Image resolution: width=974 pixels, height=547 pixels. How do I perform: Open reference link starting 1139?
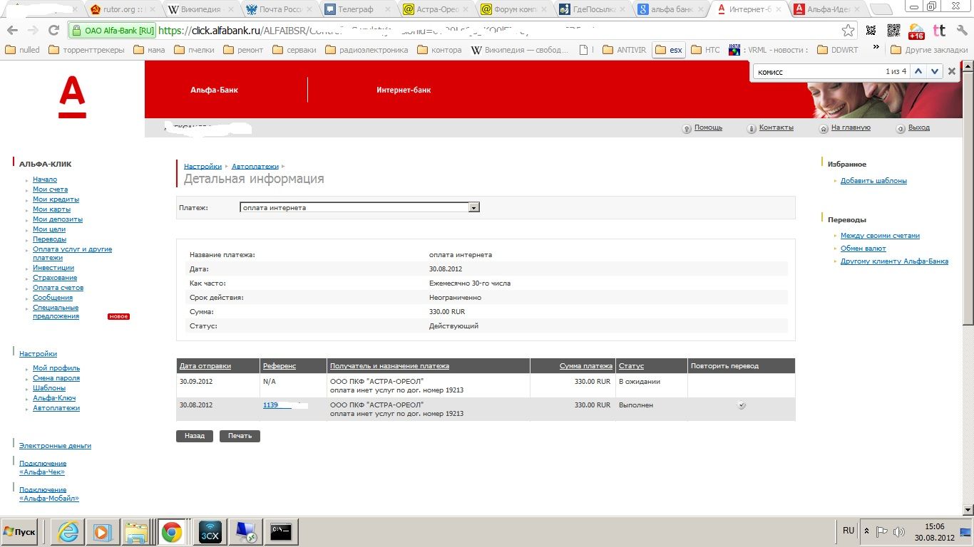point(270,405)
